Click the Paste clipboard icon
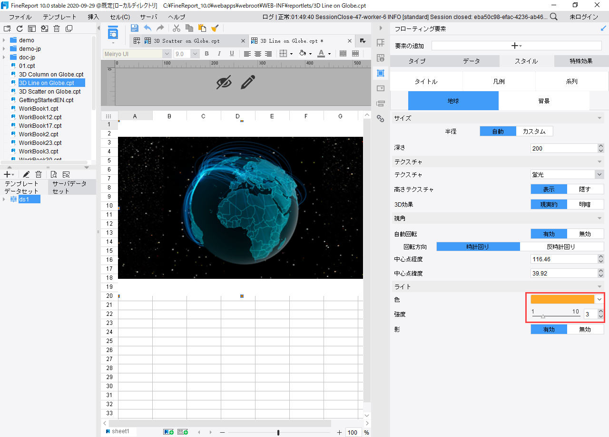 pos(202,28)
